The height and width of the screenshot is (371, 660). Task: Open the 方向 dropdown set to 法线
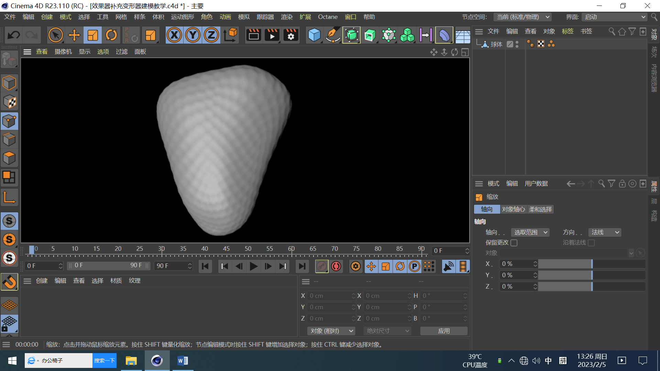[x=605, y=233]
